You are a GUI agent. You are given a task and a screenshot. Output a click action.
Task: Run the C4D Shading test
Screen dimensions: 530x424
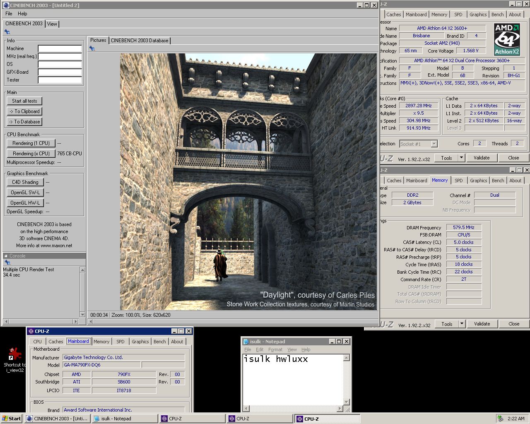[x=25, y=182]
